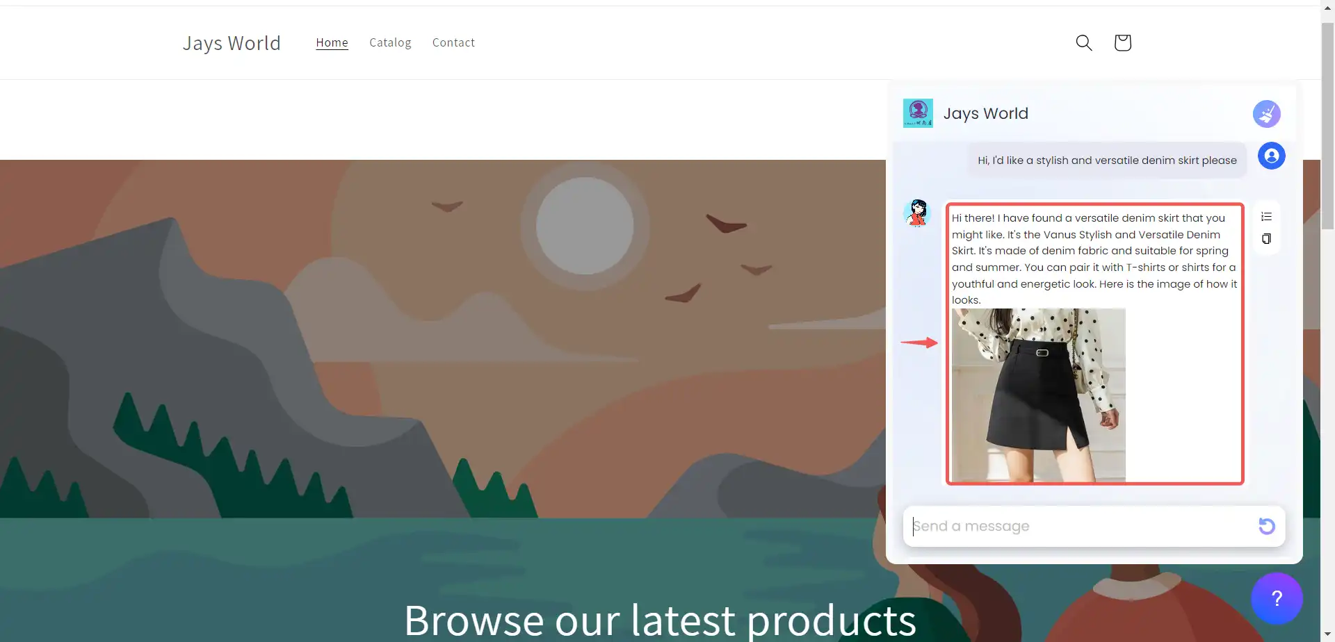Open the shopping cart icon
Screen dimensions: 1335x642
1122,42
